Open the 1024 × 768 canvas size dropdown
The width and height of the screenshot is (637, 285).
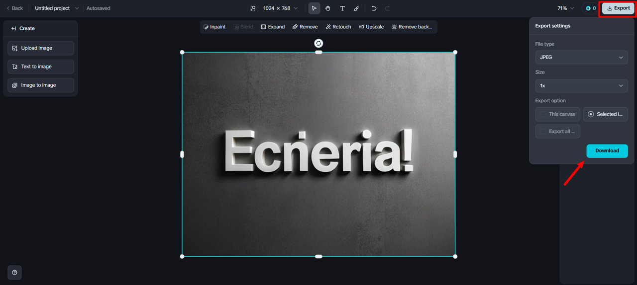coord(281,8)
